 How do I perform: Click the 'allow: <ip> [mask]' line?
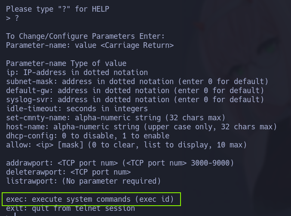coord(126,145)
